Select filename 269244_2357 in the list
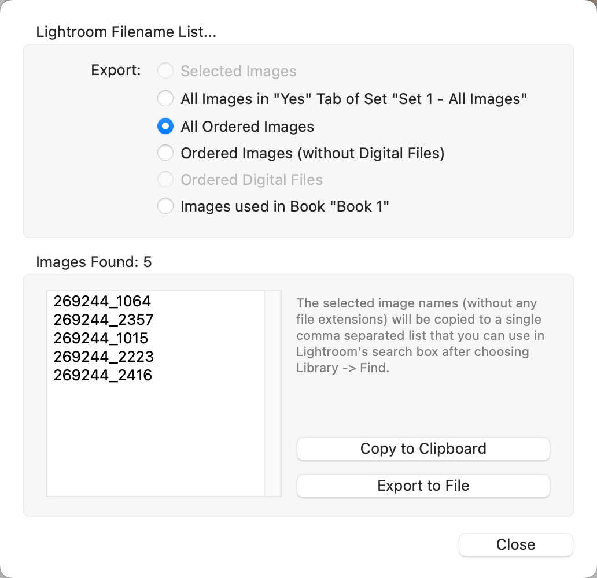Viewport: 597px width, 578px height. [104, 320]
